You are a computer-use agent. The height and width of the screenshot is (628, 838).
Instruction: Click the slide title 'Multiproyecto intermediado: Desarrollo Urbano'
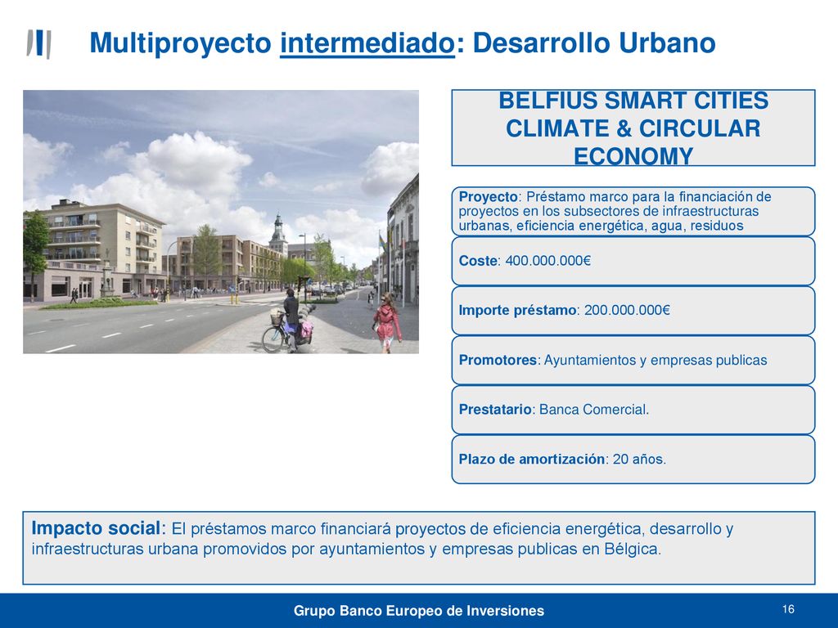pos(403,43)
